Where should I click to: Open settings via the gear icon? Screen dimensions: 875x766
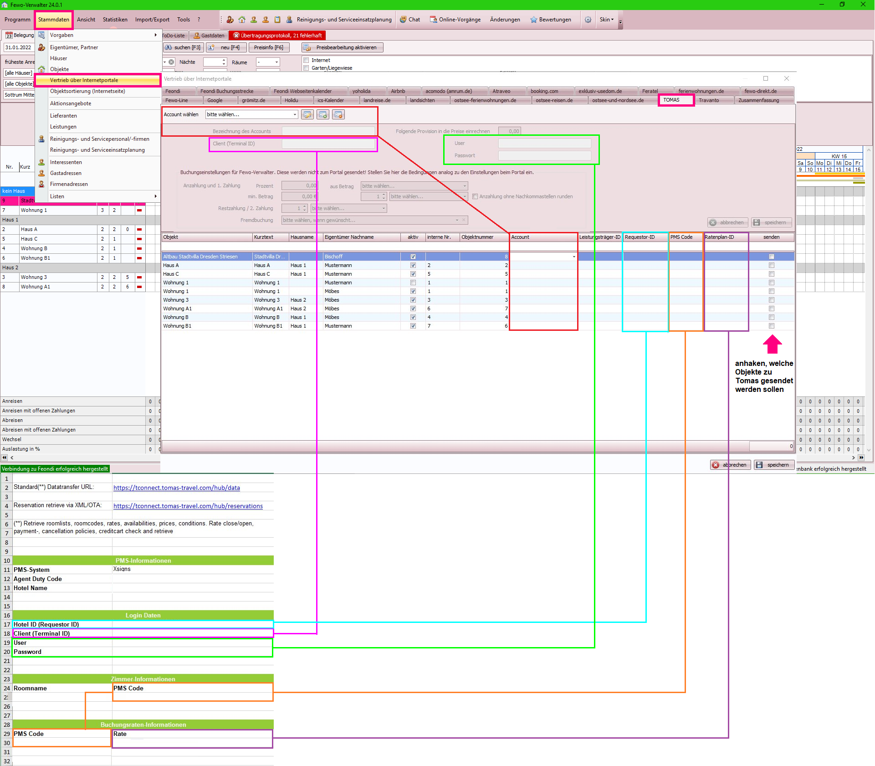tap(588, 20)
